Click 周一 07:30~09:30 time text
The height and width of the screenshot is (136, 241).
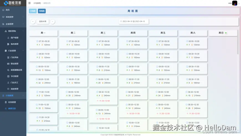pyautogui.click(x=44, y=41)
